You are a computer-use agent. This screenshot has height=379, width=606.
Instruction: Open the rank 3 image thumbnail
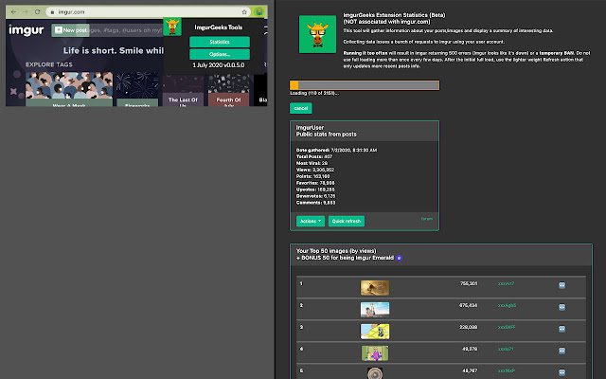pyautogui.click(x=375, y=332)
